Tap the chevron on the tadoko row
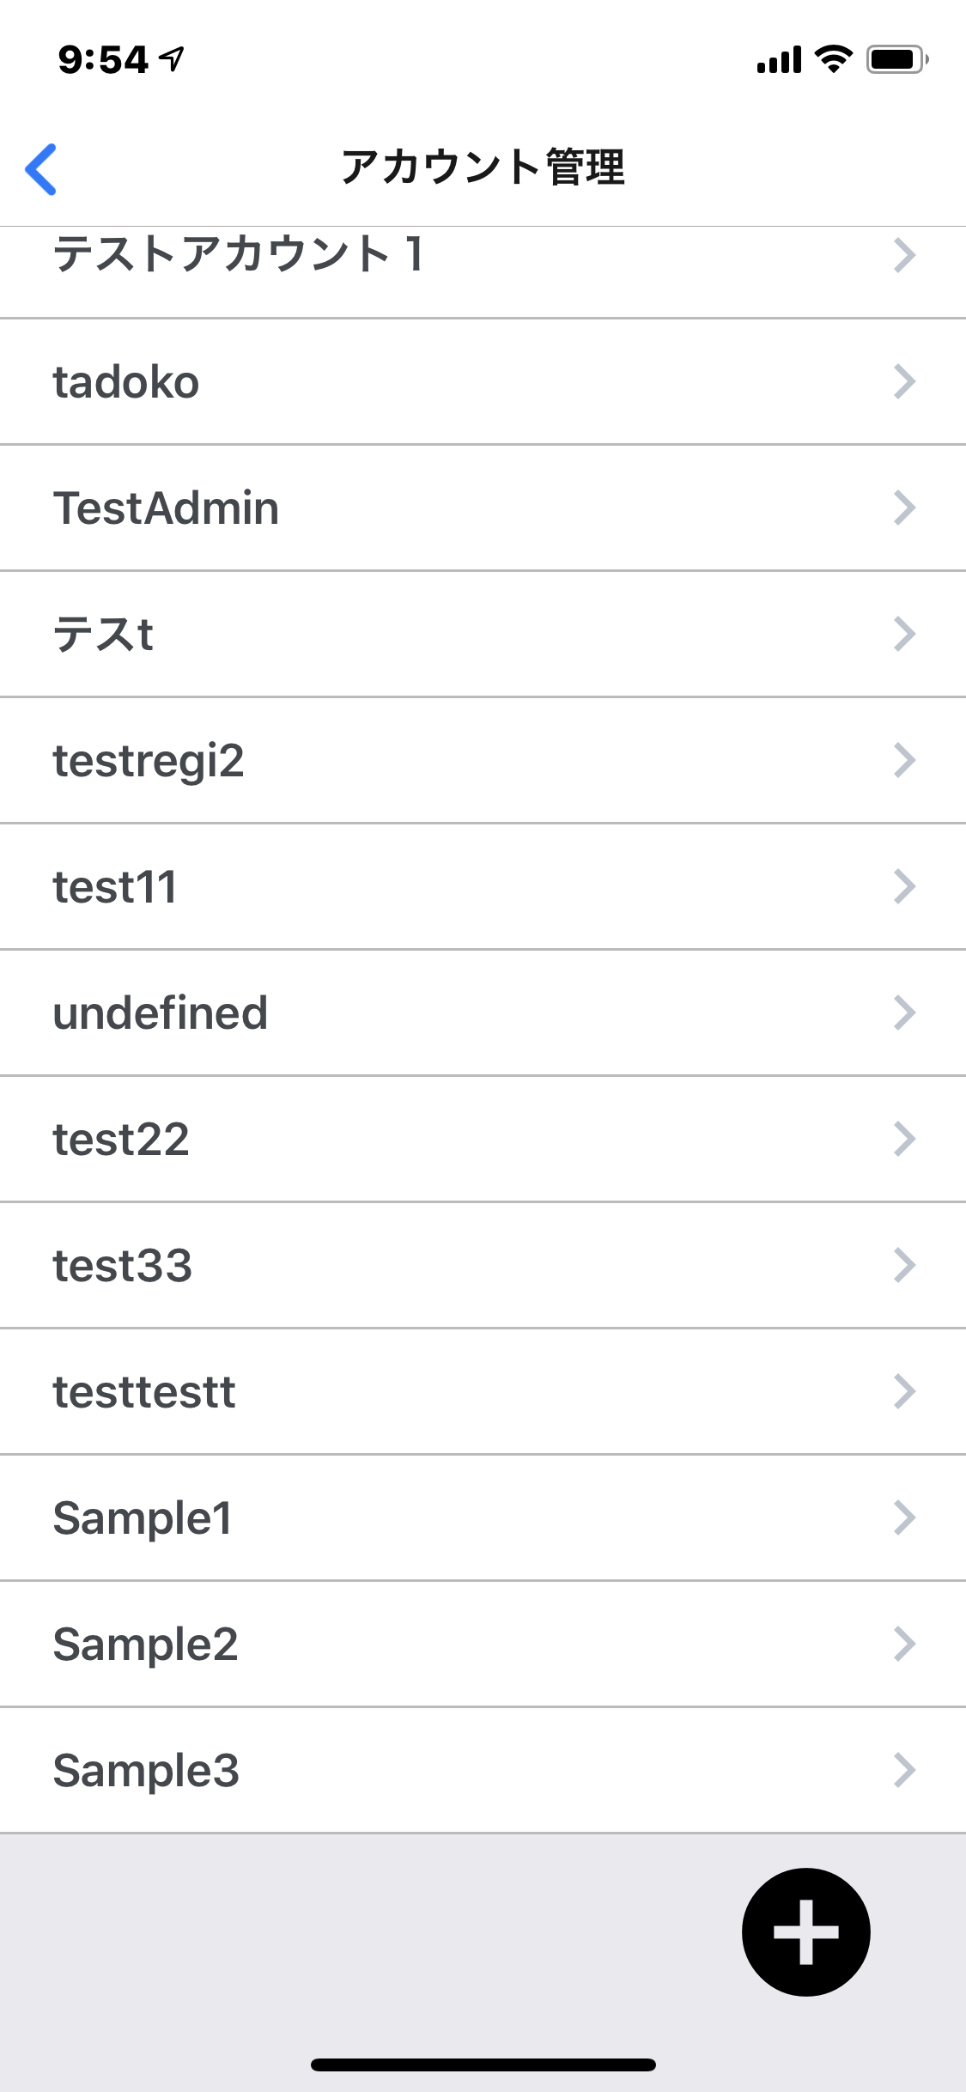The image size is (966, 2092). click(x=904, y=381)
